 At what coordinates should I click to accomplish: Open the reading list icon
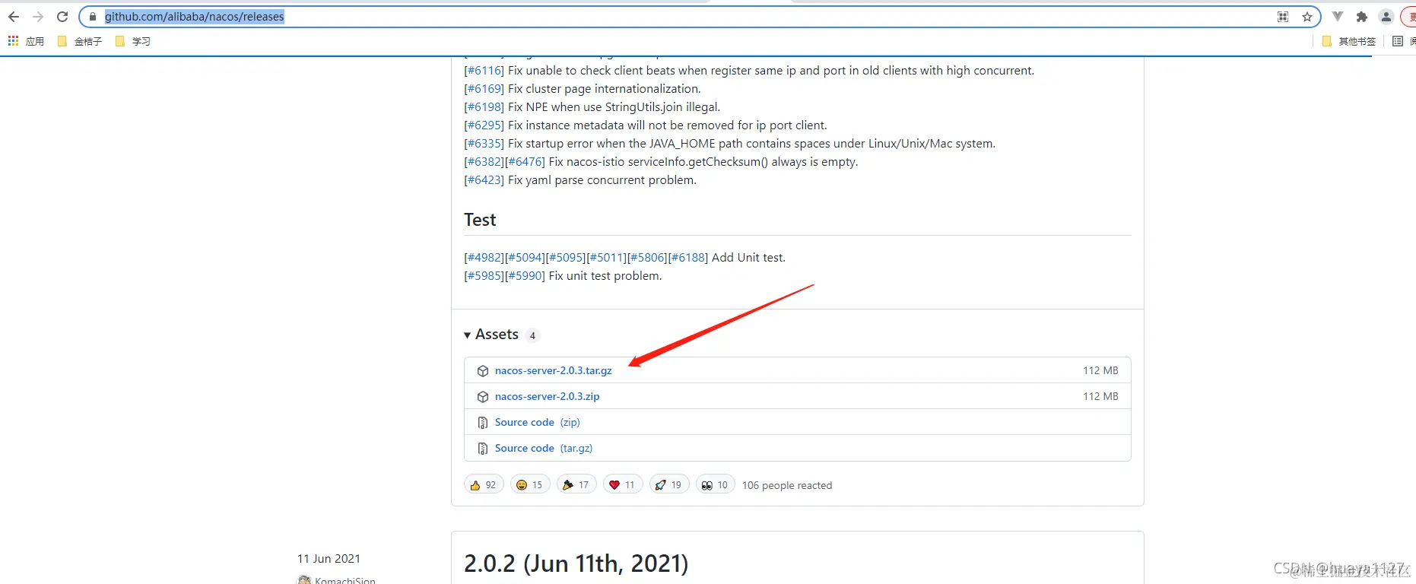click(1398, 41)
